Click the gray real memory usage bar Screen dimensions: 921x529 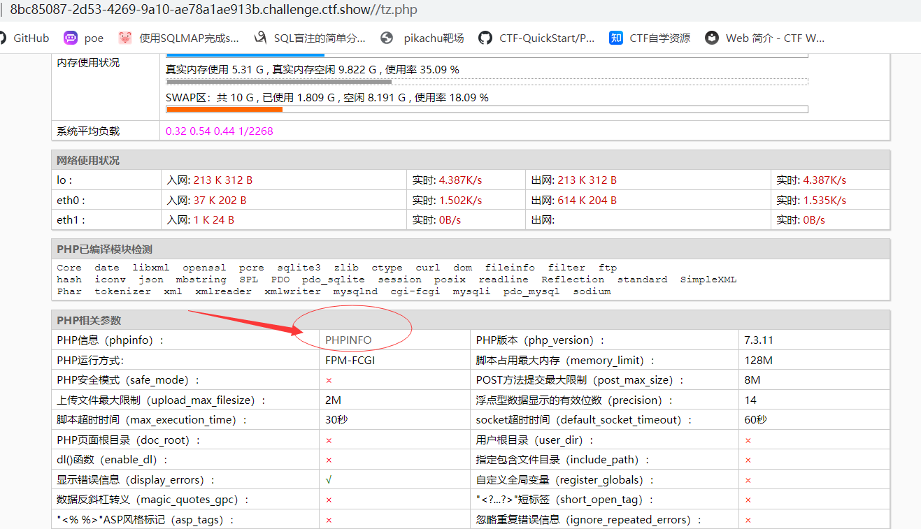pyautogui.click(x=278, y=81)
